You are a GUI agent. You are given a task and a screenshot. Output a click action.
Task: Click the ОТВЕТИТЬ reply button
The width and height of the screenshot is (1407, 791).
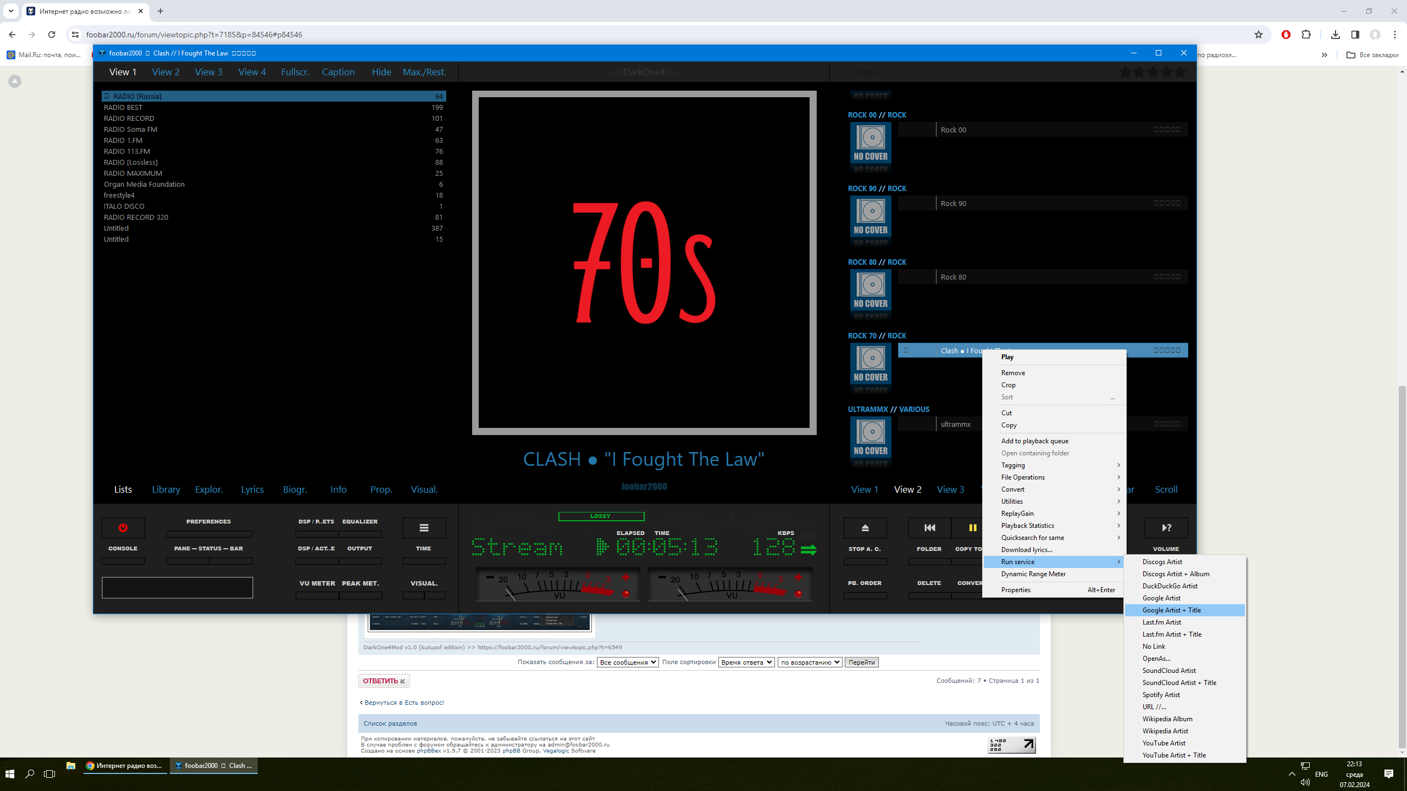(x=384, y=681)
